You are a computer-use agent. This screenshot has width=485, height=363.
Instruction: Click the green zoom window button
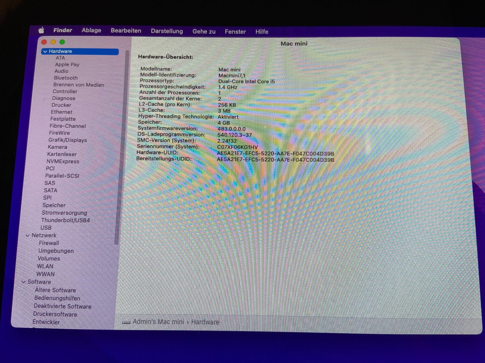(x=62, y=42)
